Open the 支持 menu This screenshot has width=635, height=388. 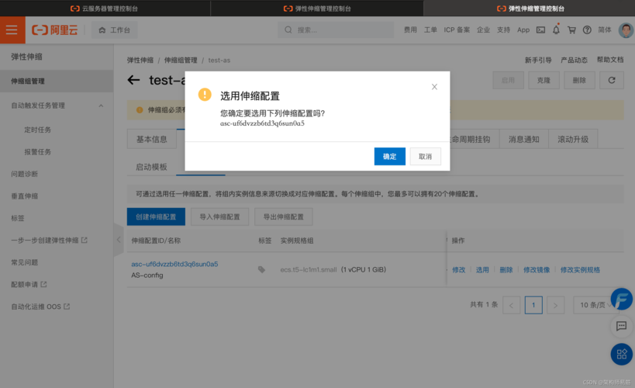[503, 30]
